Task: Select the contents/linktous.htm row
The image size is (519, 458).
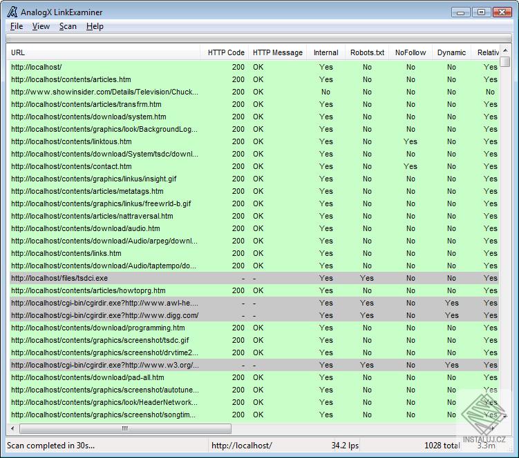Action: click(254, 141)
